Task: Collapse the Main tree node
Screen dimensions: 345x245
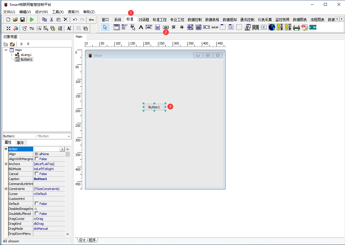Action: (6, 50)
